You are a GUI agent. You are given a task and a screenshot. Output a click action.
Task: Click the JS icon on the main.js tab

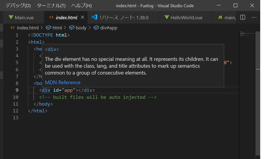[x=221, y=17]
